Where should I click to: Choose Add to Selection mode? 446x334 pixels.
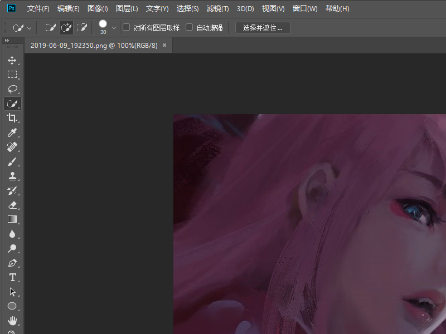(x=66, y=27)
